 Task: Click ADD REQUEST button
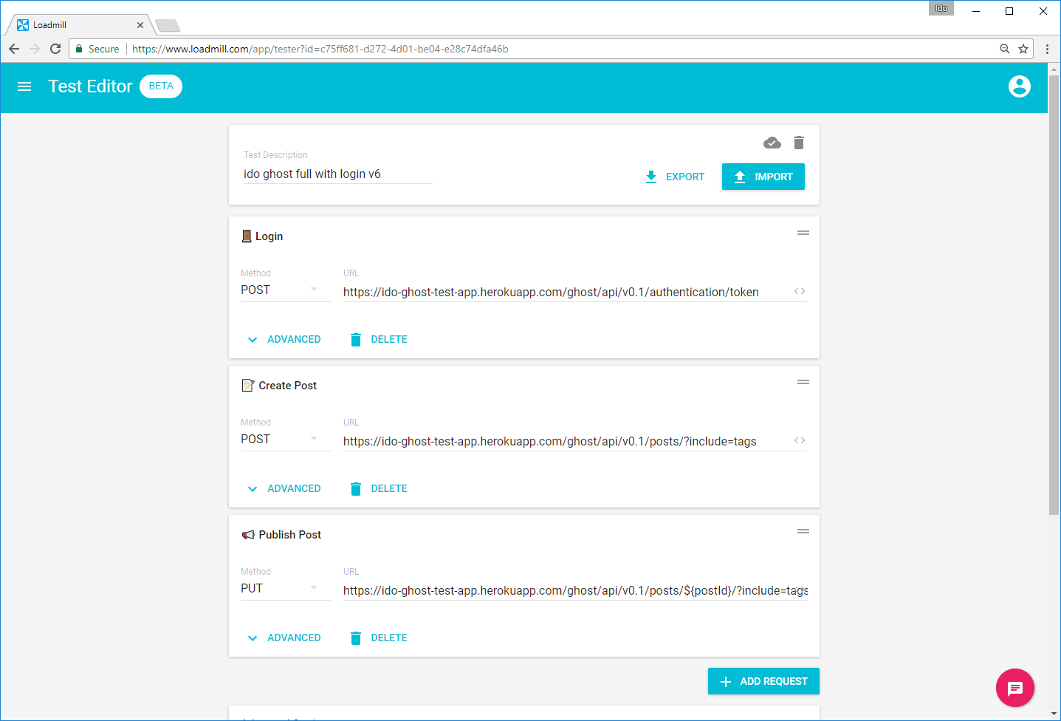[763, 681]
